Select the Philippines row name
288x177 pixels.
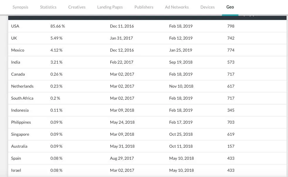(21, 122)
